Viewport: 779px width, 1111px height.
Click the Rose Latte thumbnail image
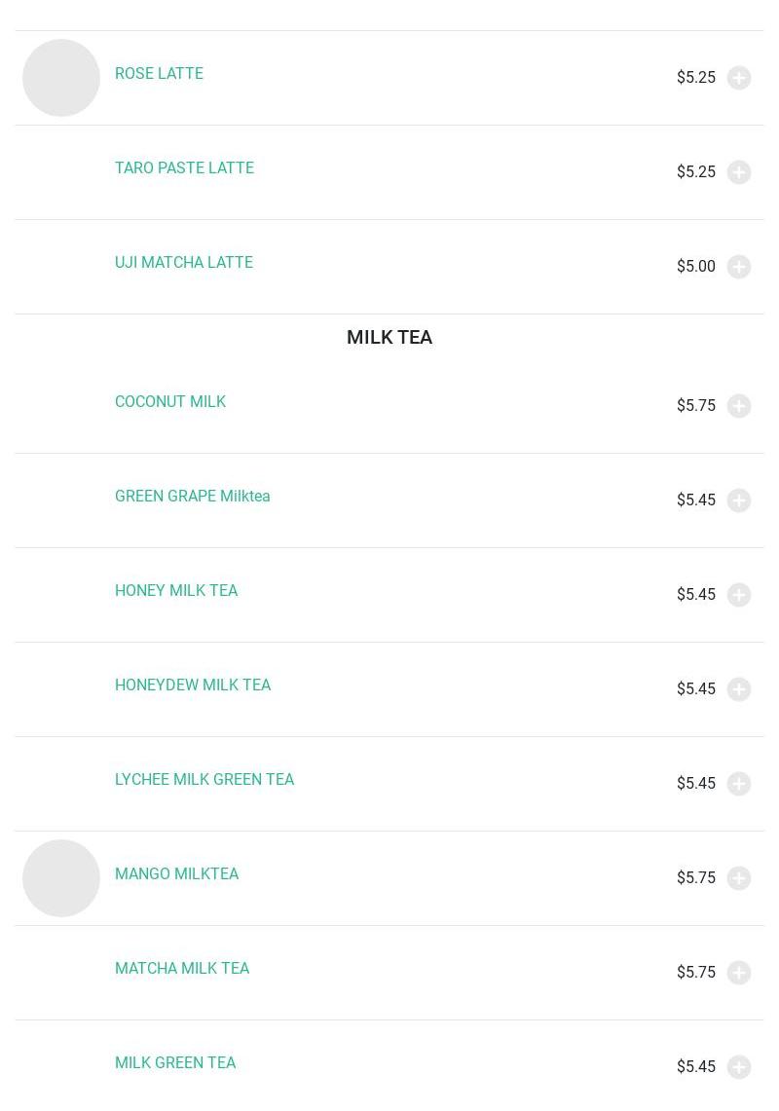pos(61,78)
